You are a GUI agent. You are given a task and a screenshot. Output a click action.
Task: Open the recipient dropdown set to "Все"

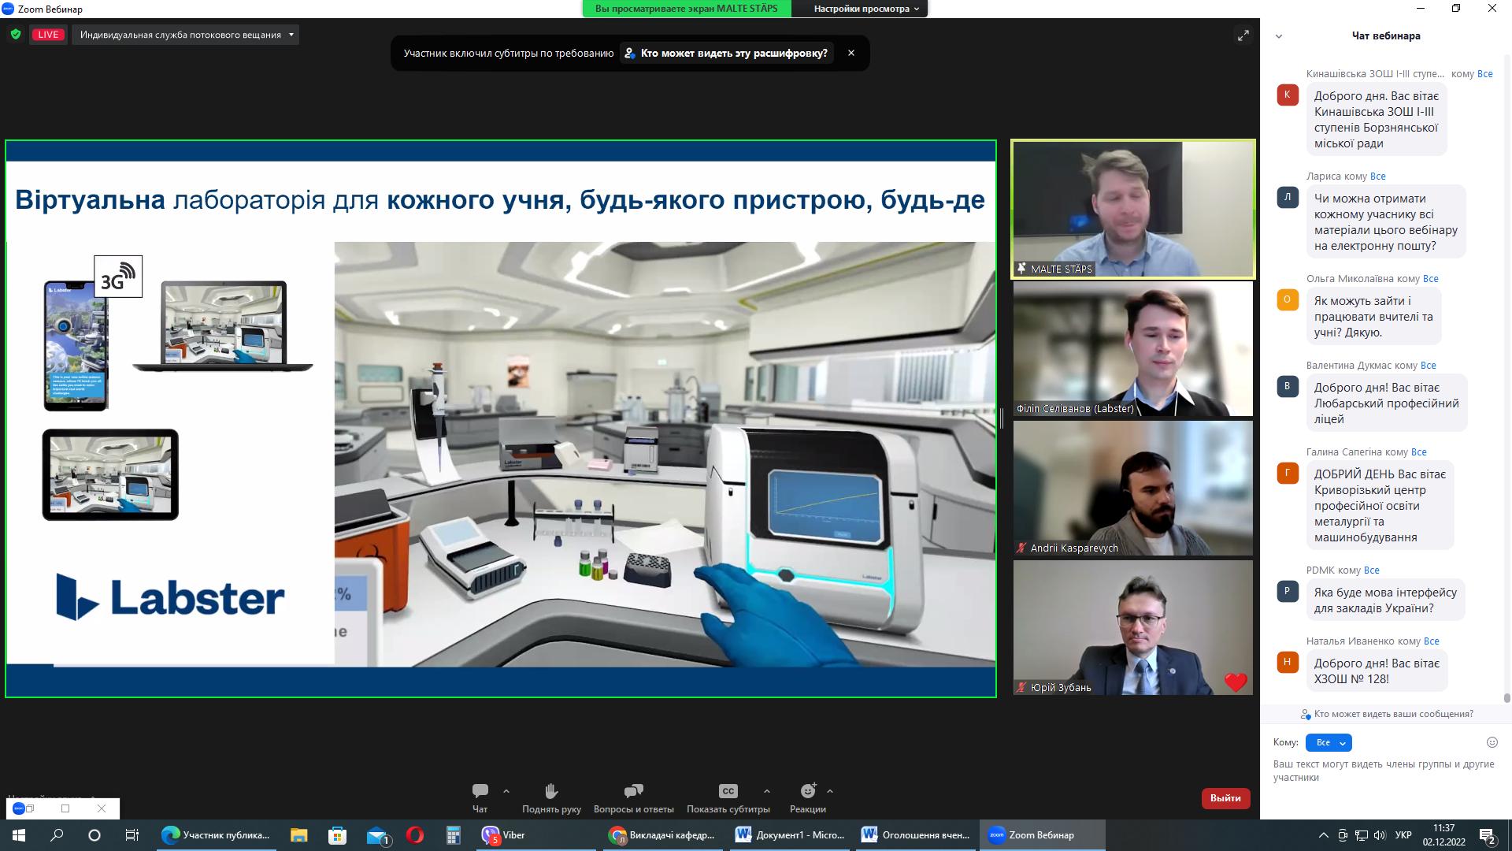pos(1329,742)
